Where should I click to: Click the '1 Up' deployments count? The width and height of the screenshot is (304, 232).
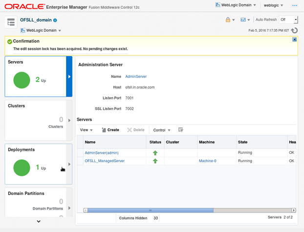tap(41, 167)
